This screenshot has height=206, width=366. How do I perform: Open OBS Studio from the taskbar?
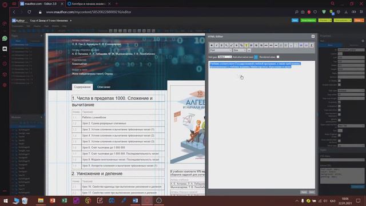tap(159, 200)
